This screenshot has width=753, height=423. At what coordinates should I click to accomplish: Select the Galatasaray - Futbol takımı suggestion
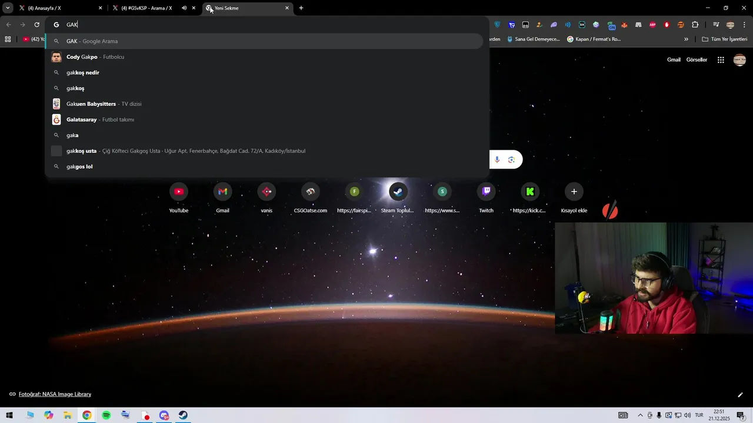265,120
